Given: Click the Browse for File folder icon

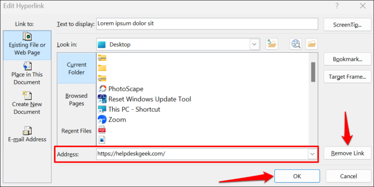Looking at the screenshot, I should (312, 44).
